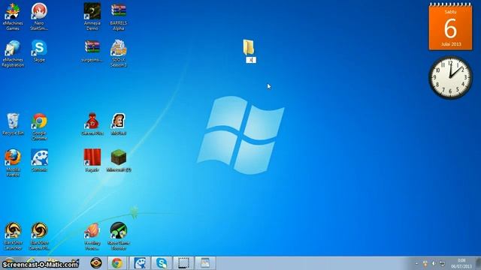Open the orange calendar gadget

pyautogui.click(x=450, y=27)
